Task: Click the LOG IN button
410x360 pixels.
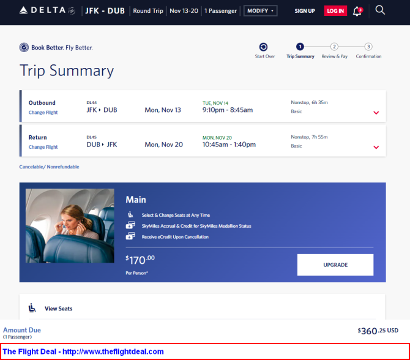Action: click(x=335, y=11)
